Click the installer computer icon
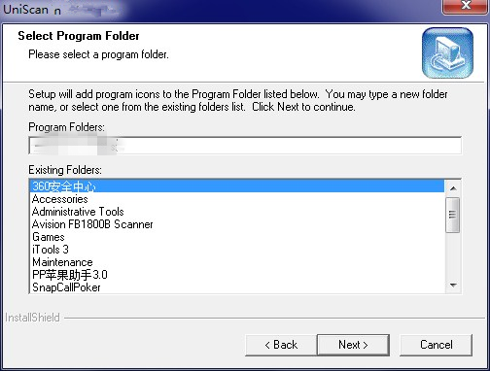The image size is (490, 371). [x=447, y=52]
